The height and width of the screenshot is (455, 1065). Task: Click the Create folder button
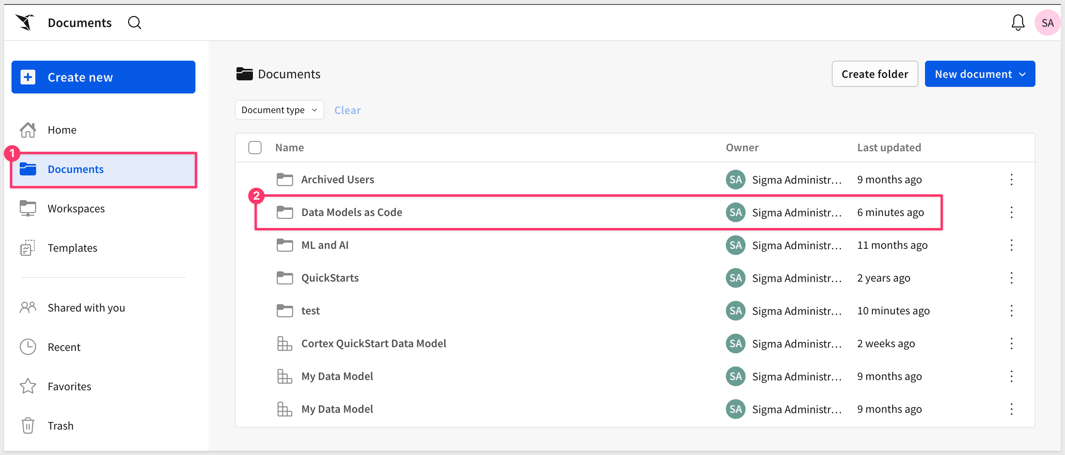coord(874,74)
